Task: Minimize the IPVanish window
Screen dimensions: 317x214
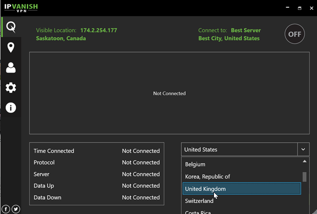Action: pos(287,8)
